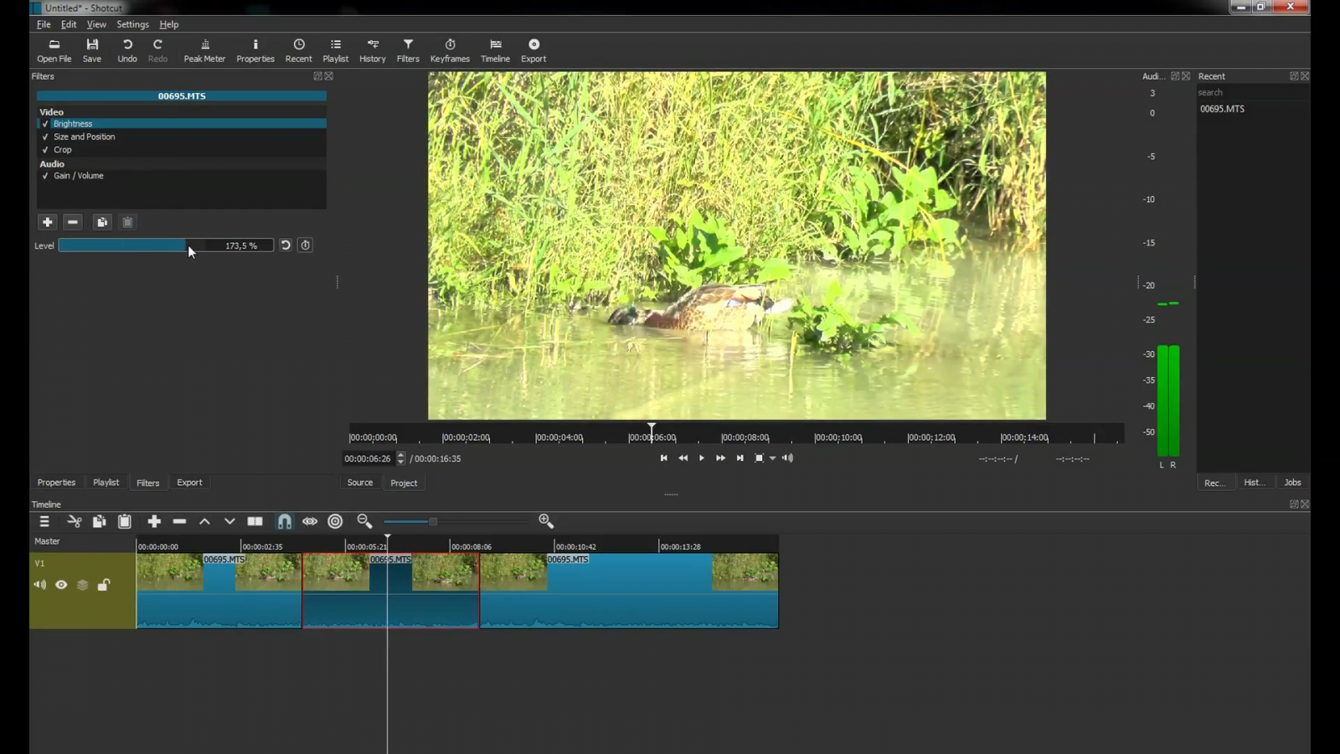
Task: Add a new filter with plus button
Action: click(x=48, y=222)
